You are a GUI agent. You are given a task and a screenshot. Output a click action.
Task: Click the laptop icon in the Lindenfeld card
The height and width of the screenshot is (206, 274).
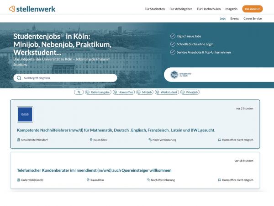(x=220, y=180)
